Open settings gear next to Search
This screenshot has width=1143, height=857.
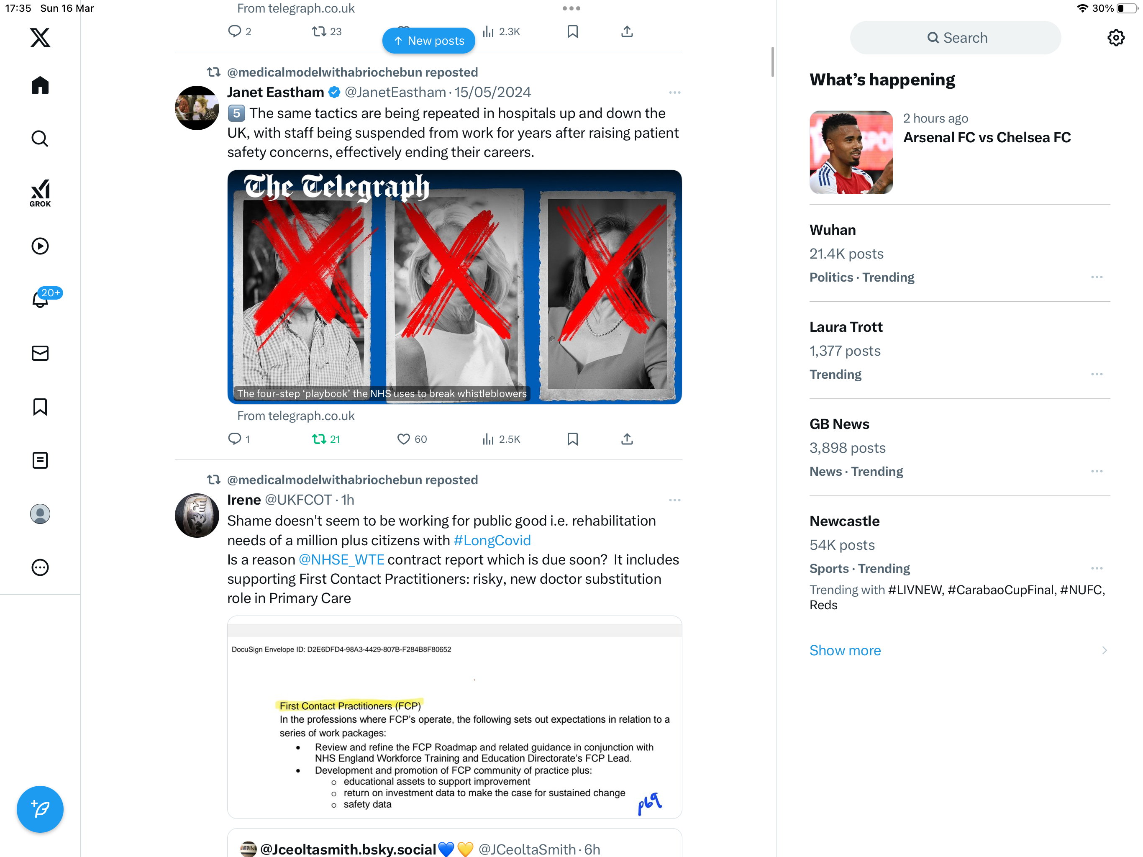pyautogui.click(x=1116, y=38)
